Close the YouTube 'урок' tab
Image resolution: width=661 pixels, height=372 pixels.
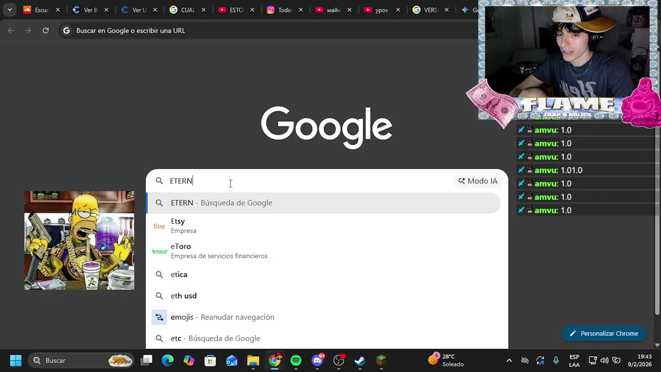(398, 10)
